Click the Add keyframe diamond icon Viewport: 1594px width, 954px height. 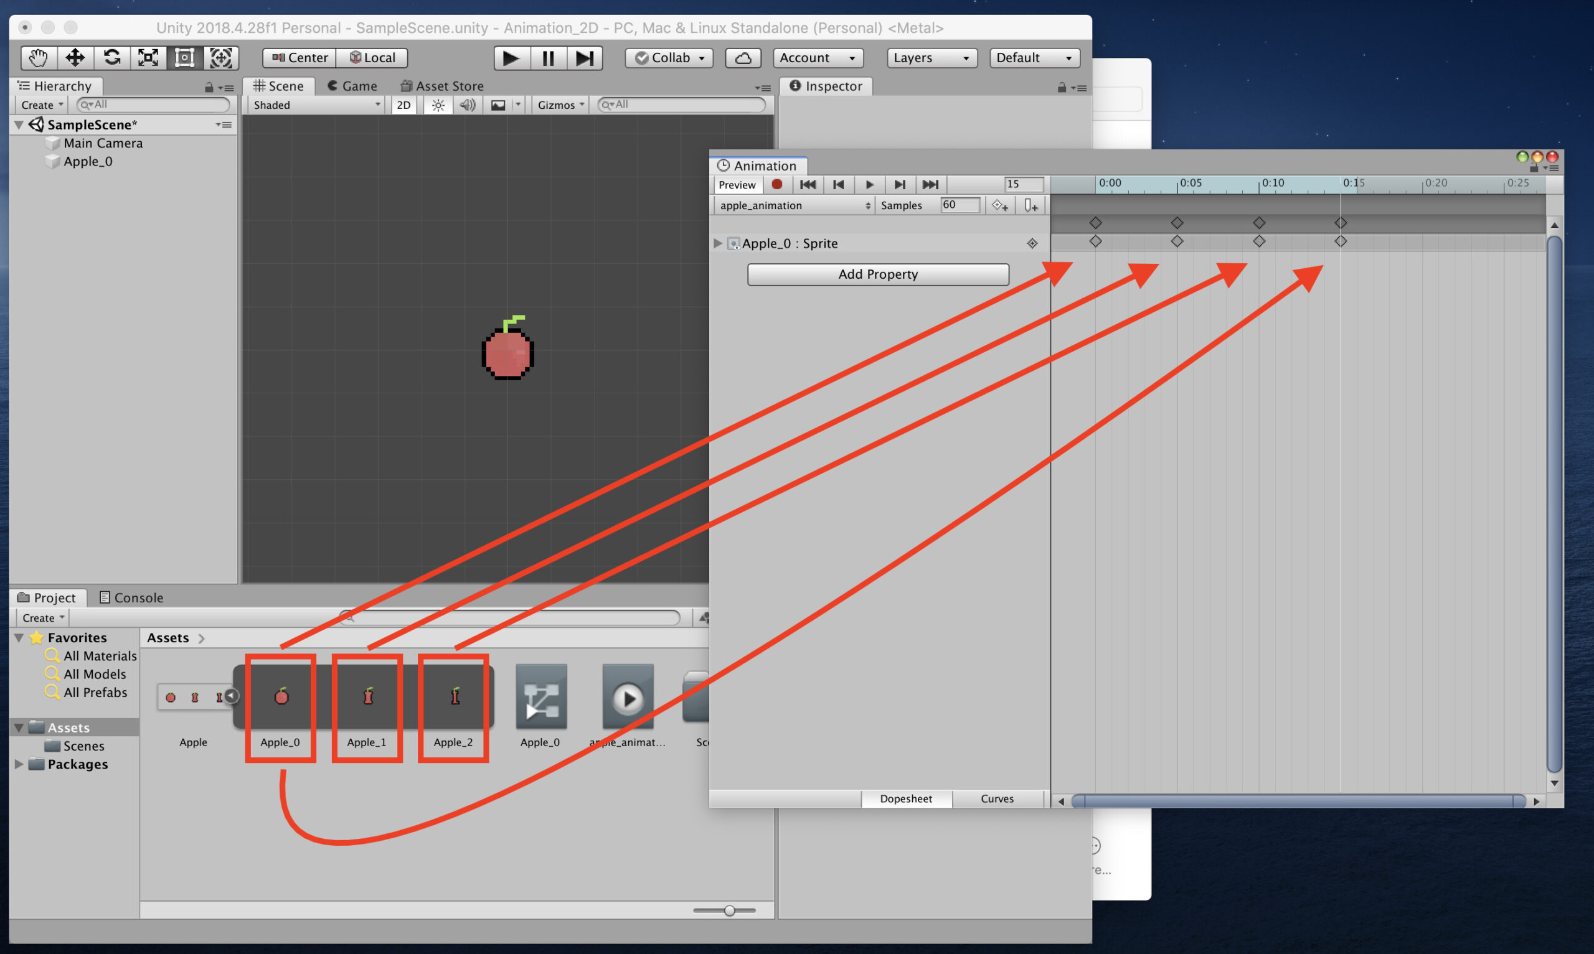tap(997, 204)
